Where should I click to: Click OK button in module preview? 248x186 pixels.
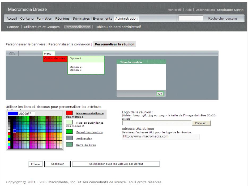[160, 94]
